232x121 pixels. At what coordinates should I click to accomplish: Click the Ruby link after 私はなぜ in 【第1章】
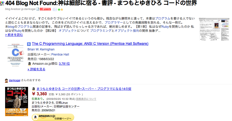click(x=165, y=27)
